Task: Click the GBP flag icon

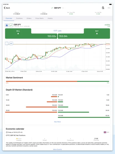Action: [105, 132]
